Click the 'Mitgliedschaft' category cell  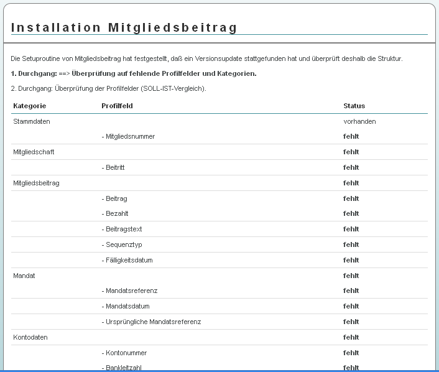pyautogui.click(x=34, y=152)
